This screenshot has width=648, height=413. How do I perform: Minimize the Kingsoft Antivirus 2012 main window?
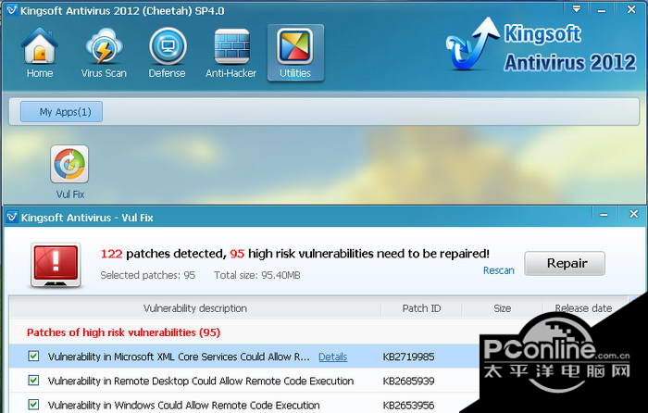[602, 10]
